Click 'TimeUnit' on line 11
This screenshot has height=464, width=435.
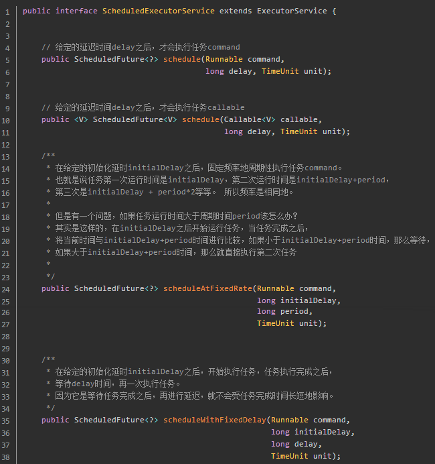[x=299, y=131]
